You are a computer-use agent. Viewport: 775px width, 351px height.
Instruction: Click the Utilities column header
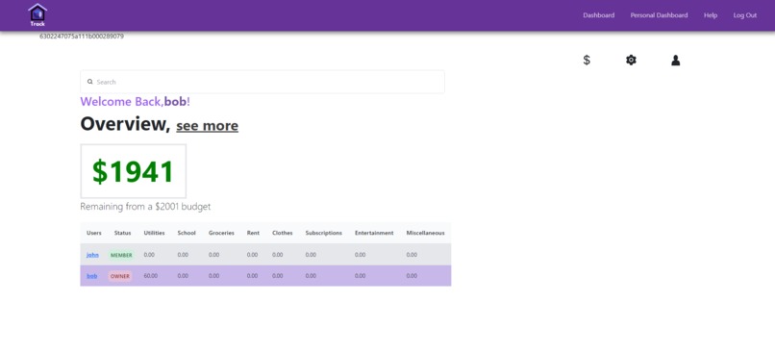click(154, 233)
